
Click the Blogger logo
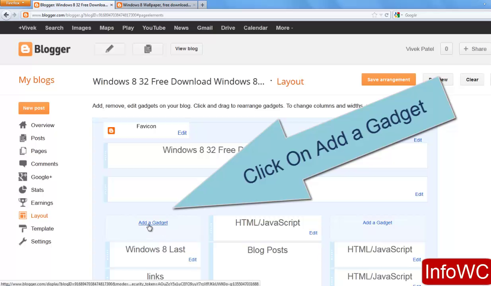click(x=44, y=49)
